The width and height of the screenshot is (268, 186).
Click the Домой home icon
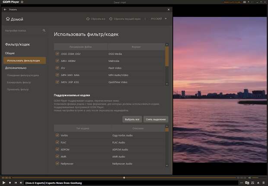click(x=7, y=19)
